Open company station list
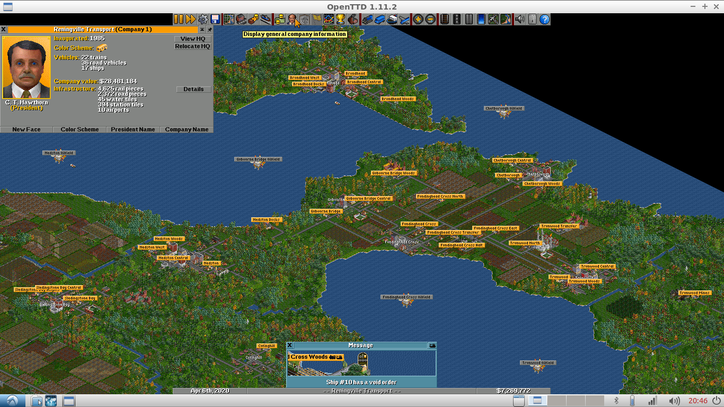The width and height of the screenshot is (724, 407). [x=266, y=19]
